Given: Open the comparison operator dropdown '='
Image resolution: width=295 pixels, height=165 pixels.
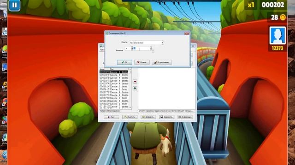Looking at the screenshot, I should tap(129, 49).
